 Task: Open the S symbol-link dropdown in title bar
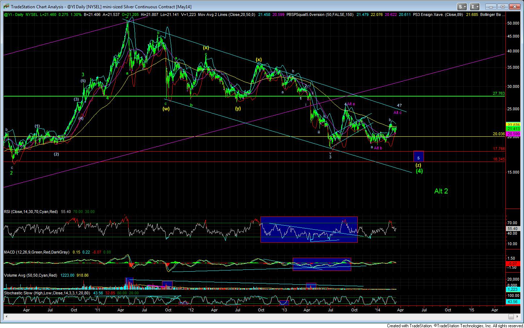462,7
